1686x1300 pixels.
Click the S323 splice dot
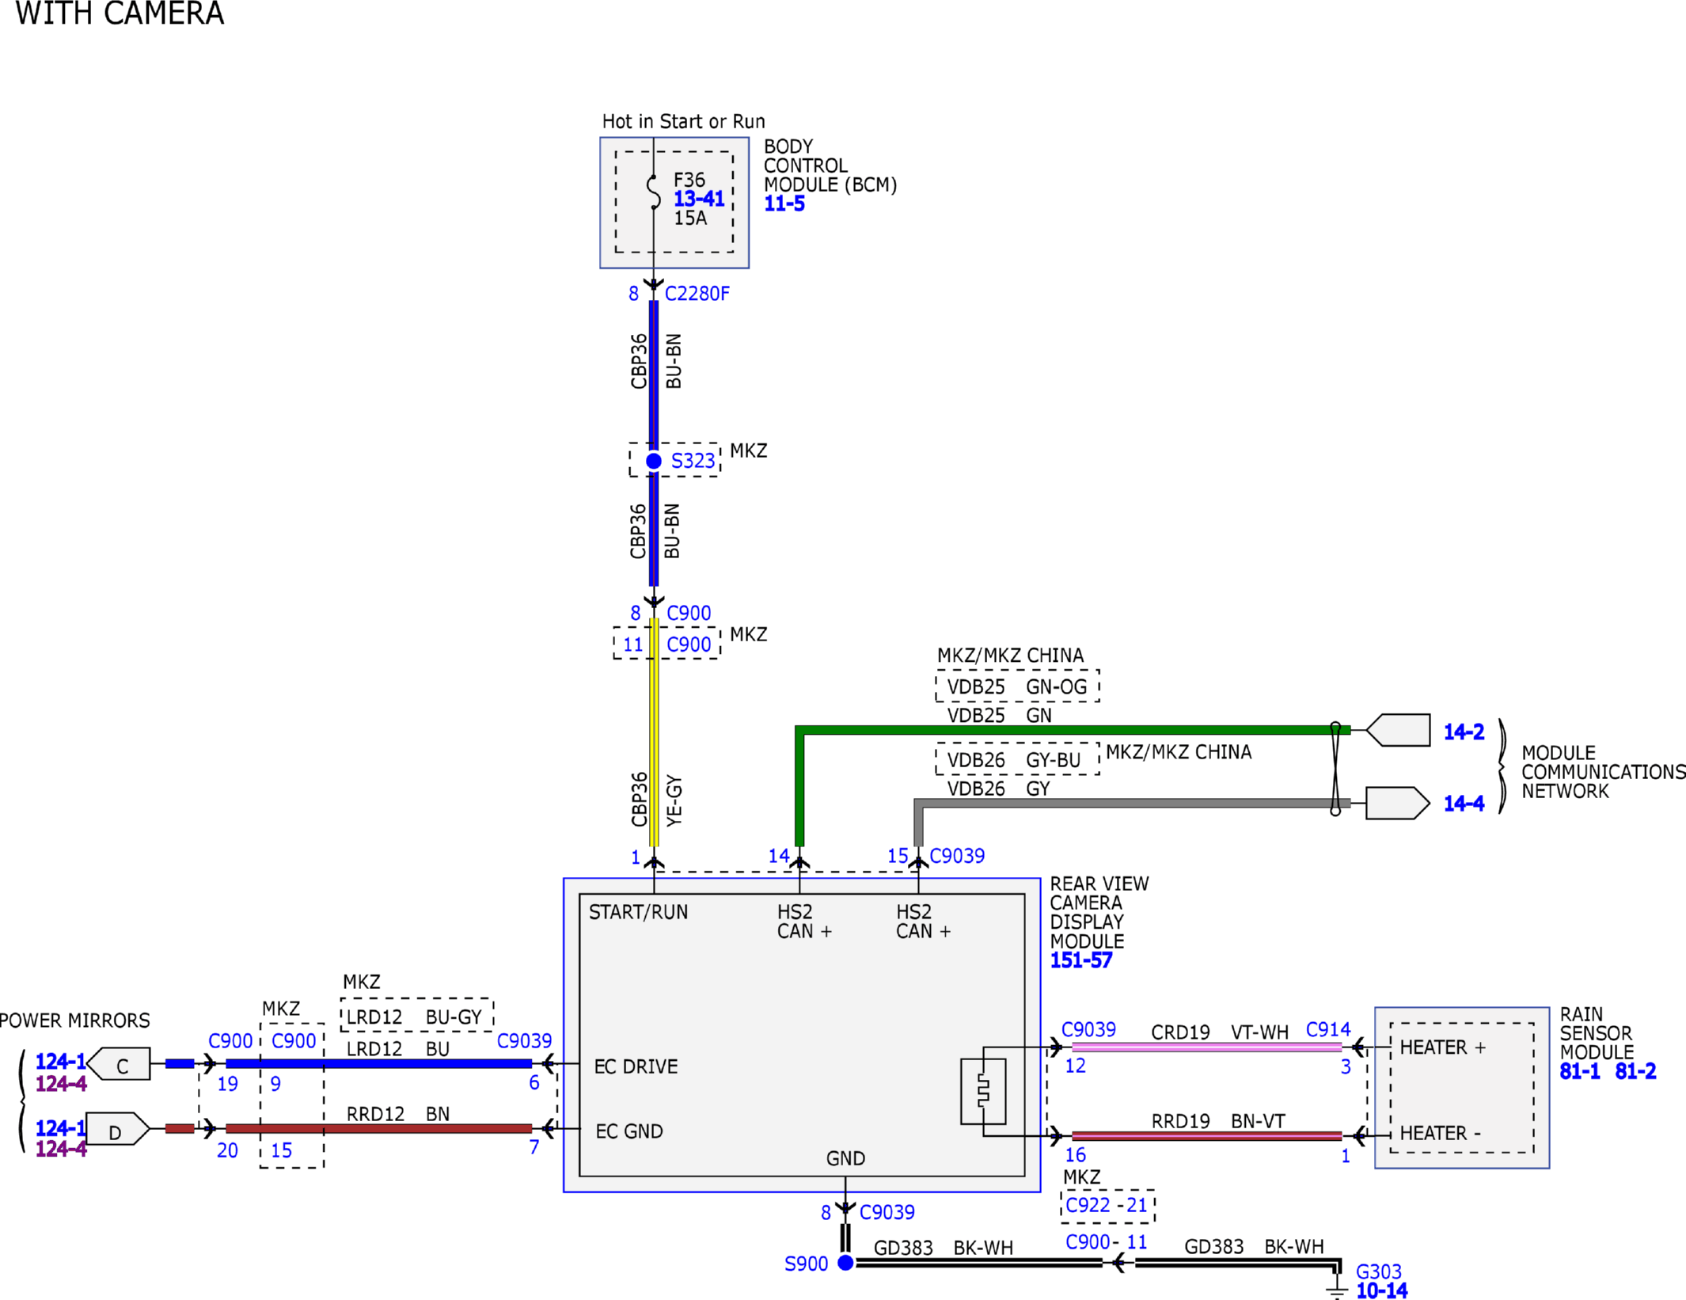653,461
